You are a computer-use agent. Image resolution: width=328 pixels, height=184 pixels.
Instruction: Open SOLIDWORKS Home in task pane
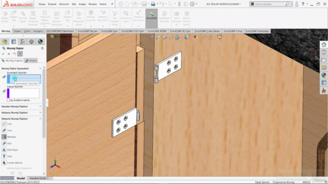tap(324, 44)
